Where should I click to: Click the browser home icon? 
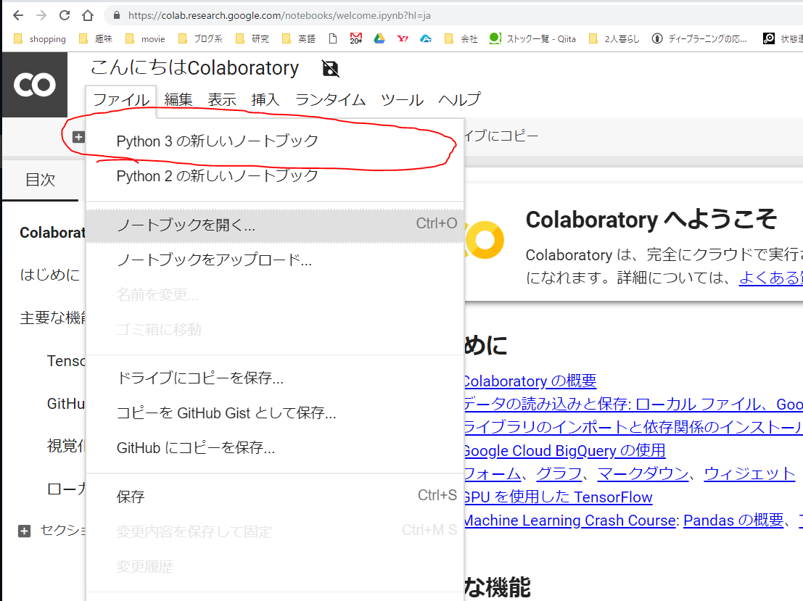(88, 15)
